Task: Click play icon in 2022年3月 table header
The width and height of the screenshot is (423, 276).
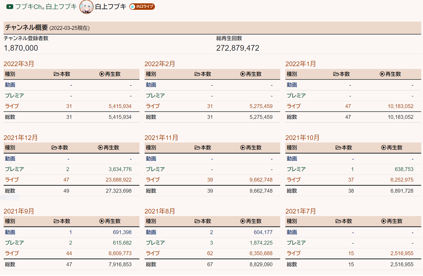Action: pos(102,74)
